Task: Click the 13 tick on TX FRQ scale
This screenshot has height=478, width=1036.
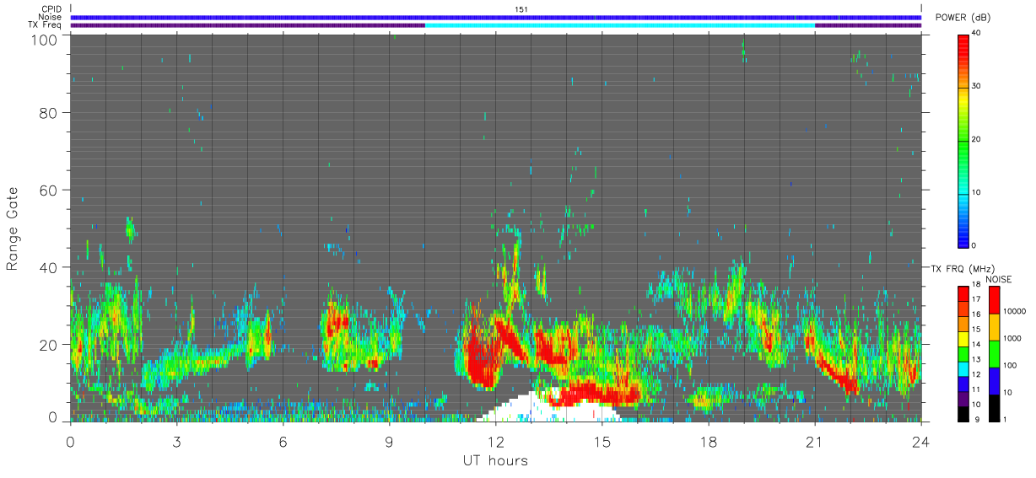Action: (x=976, y=359)
